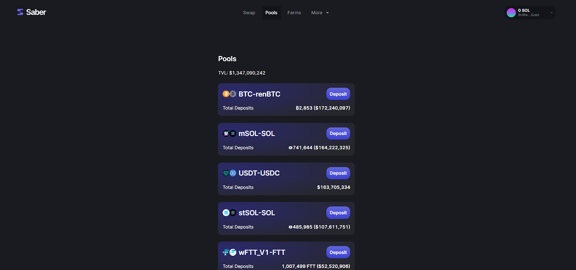Image resolution: width=576 pixels, height=270 pixels.
Task: Click the SOL symbol beside 741,644
Action: (291, 148)
